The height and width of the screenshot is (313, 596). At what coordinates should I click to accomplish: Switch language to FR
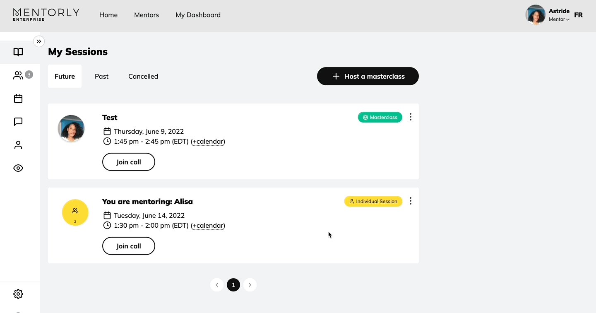coord(578,15)
